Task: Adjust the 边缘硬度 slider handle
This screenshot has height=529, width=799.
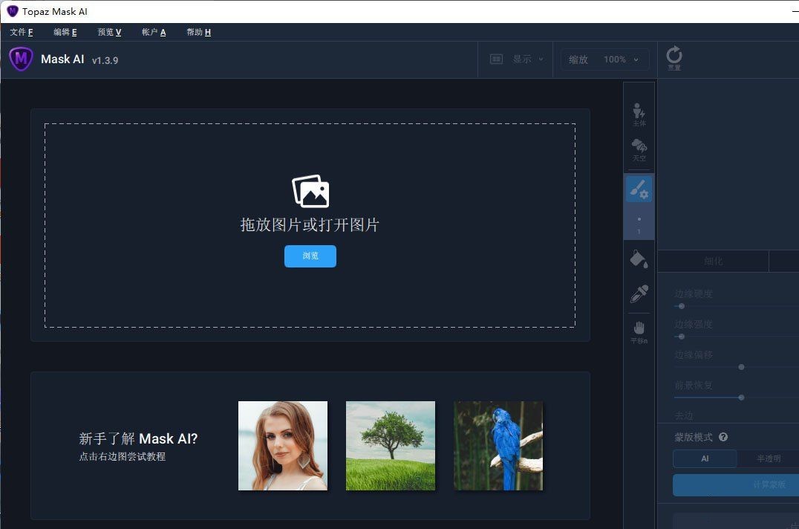Action: (x=681, y=306)
